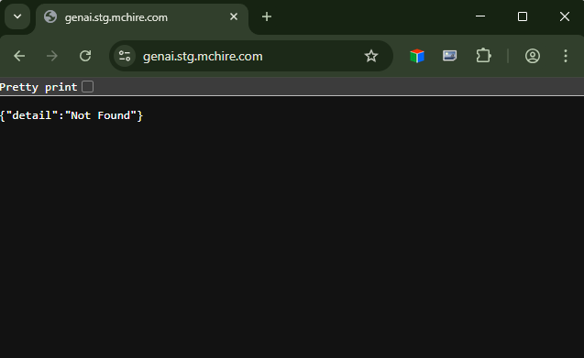Click the forward navigation arrow
The height and width of the screenshot is (358, 584).
click(52, 56)
